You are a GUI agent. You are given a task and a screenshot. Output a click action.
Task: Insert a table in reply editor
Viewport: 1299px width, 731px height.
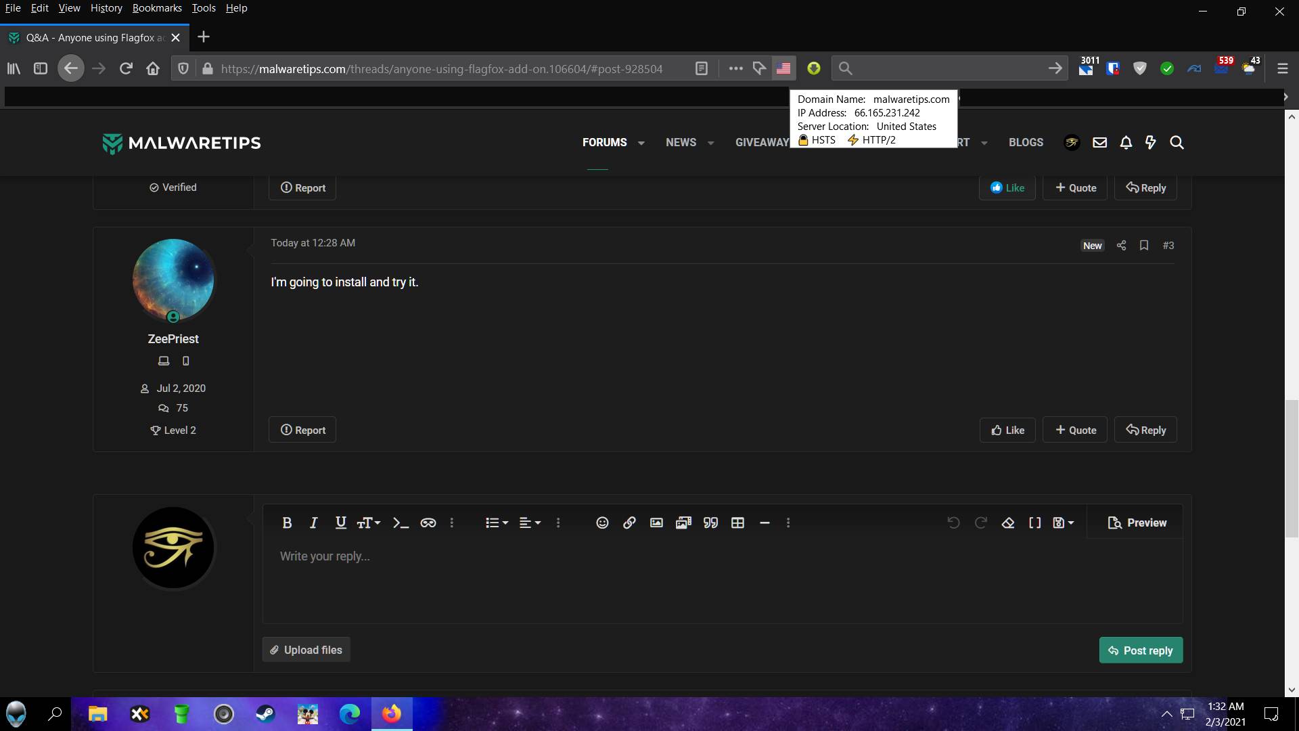pyautogui.click(x=737, y=523)
